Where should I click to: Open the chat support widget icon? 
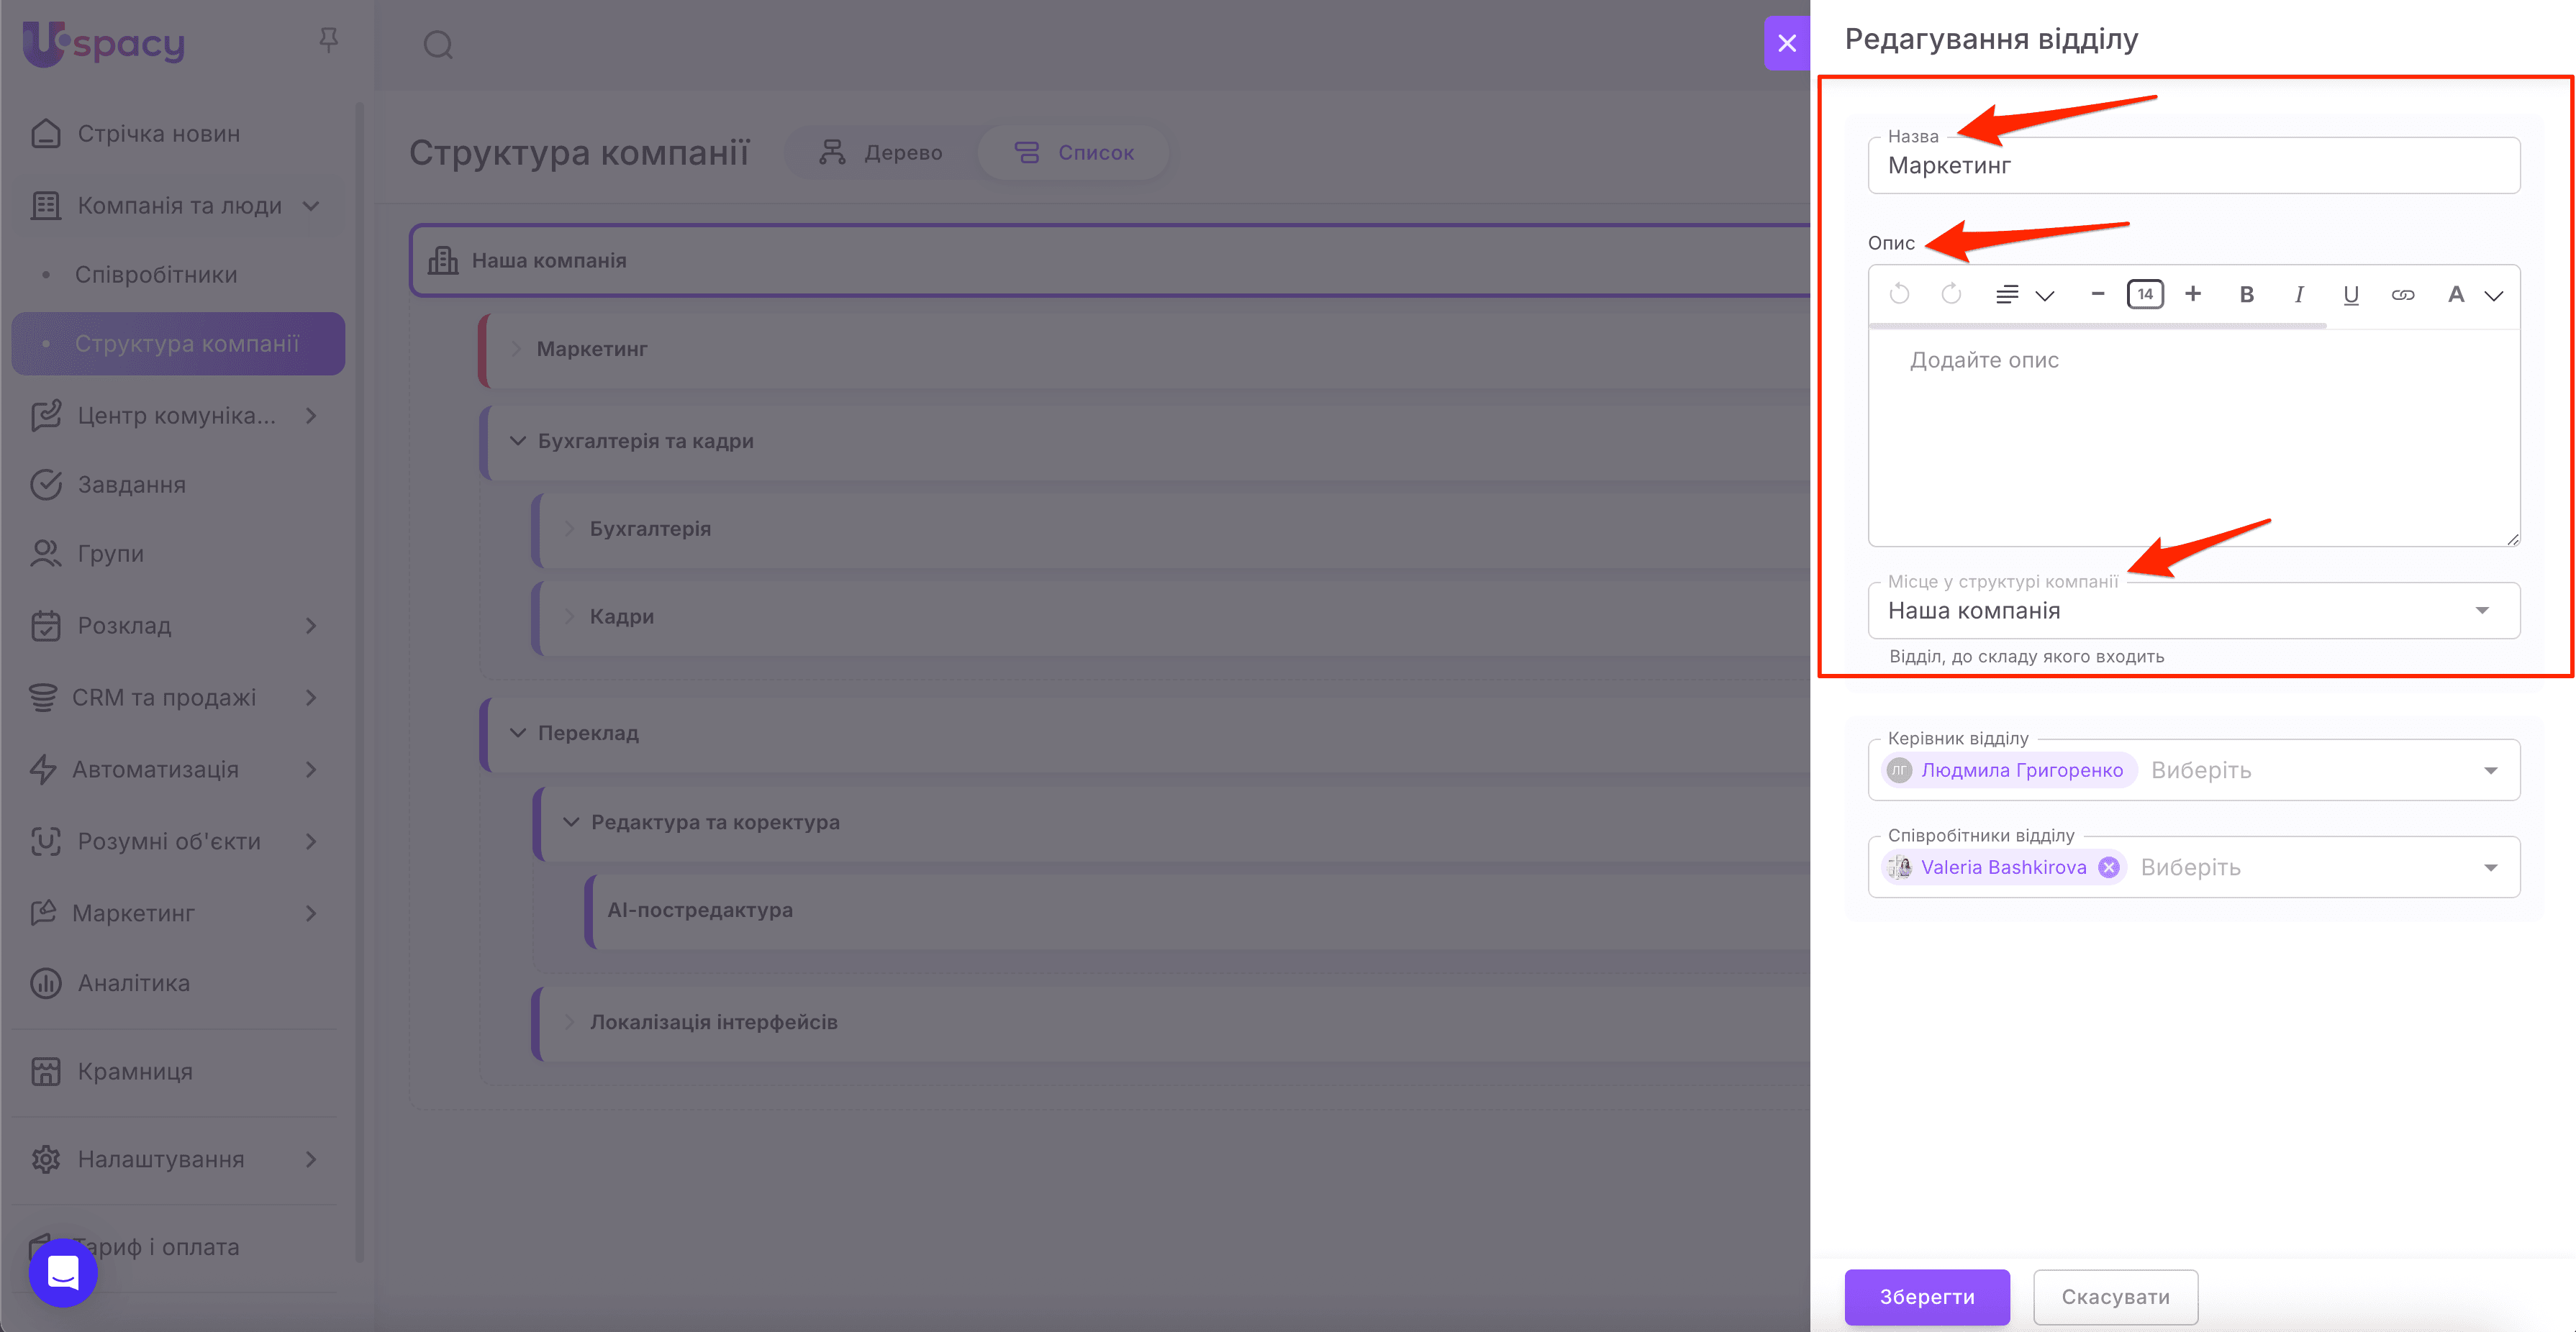tap(63, 1272)
